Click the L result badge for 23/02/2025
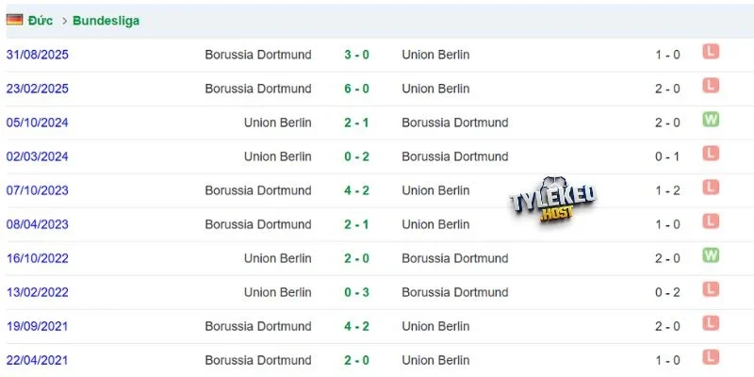 (711, 86)
